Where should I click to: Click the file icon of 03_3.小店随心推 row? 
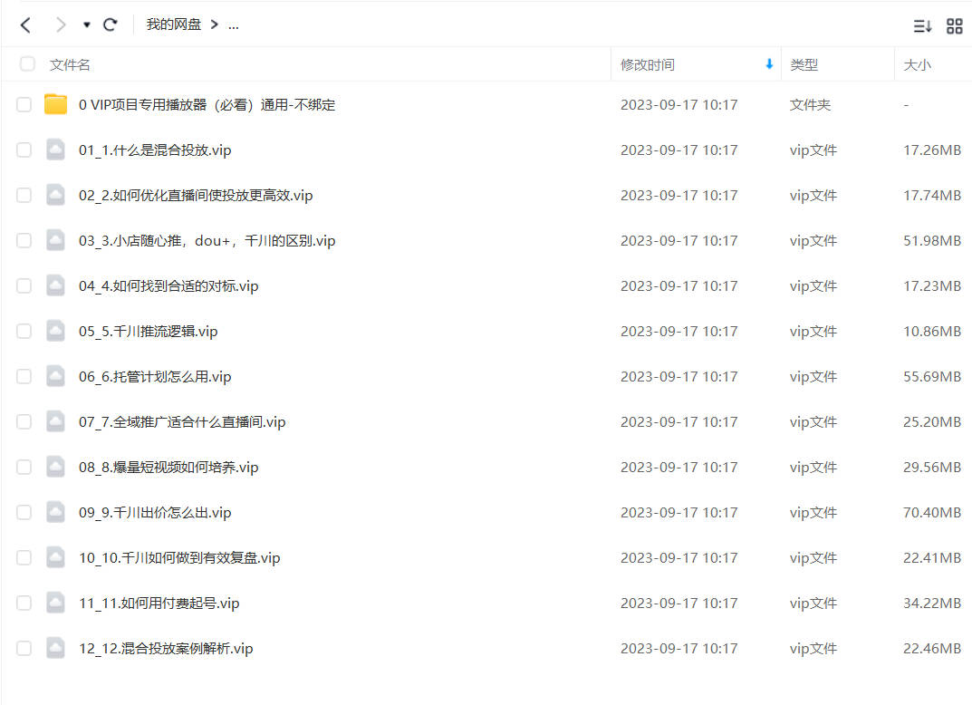[x=56, y=240]
